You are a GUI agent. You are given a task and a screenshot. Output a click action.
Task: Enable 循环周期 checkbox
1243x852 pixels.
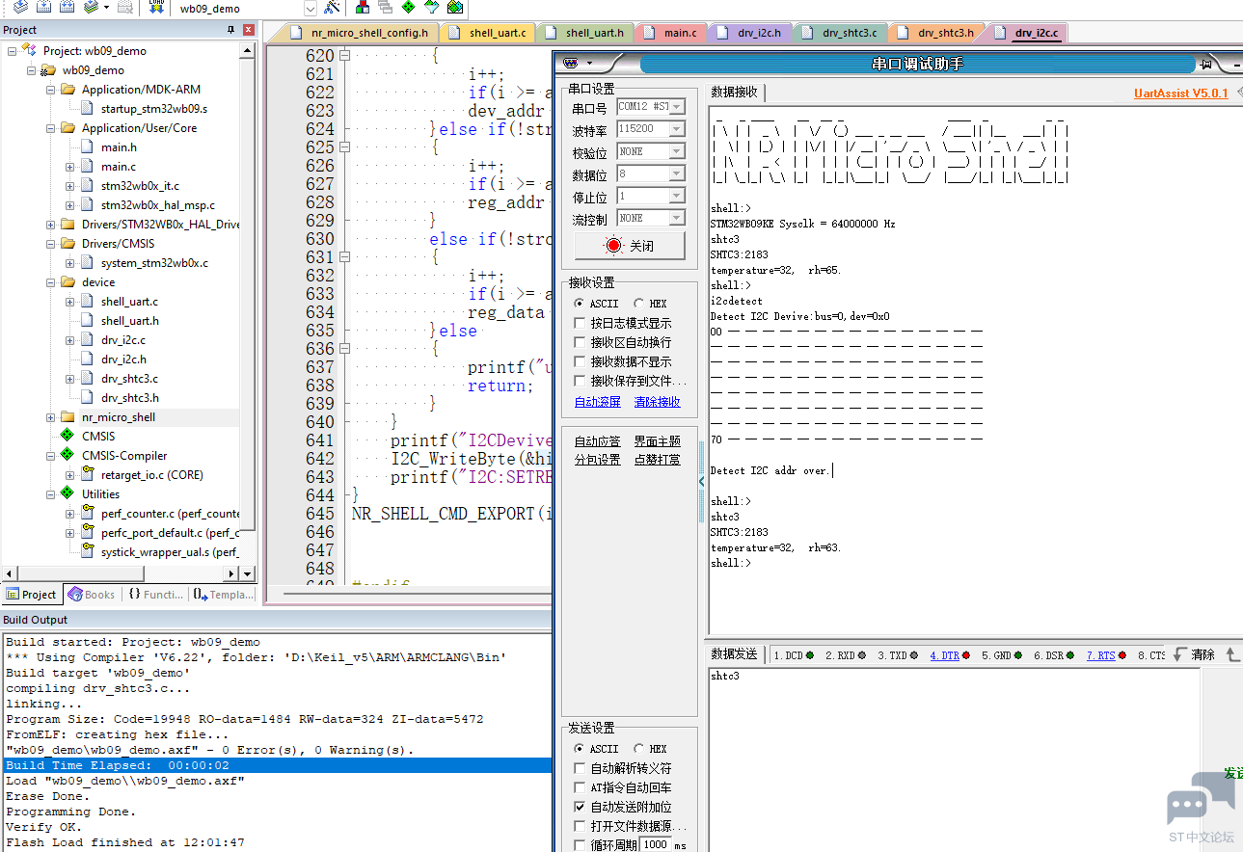pos(580,845)
